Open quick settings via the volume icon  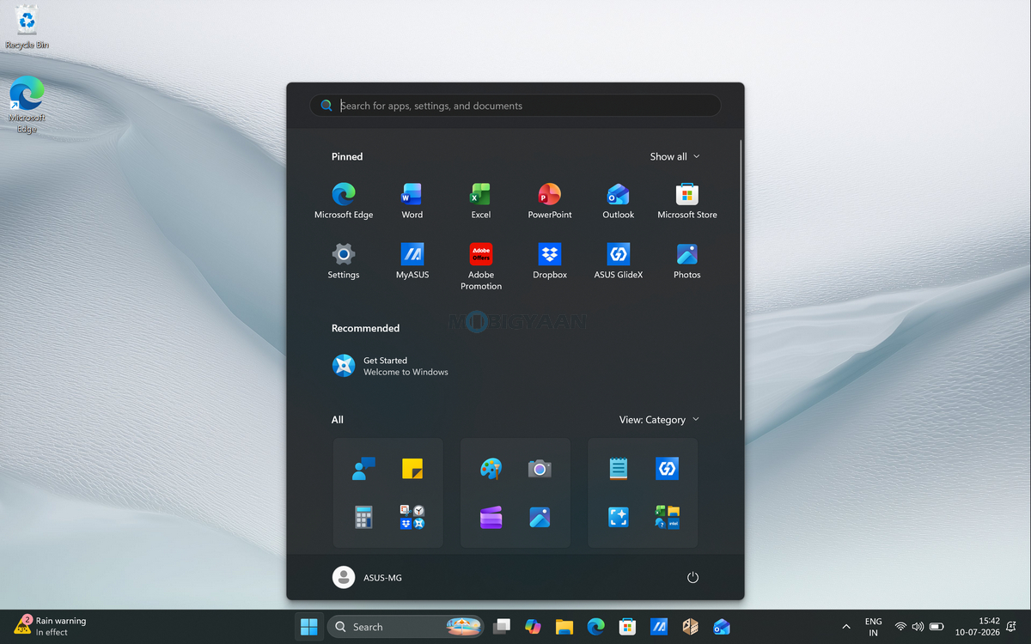click(x=918, y=627)
